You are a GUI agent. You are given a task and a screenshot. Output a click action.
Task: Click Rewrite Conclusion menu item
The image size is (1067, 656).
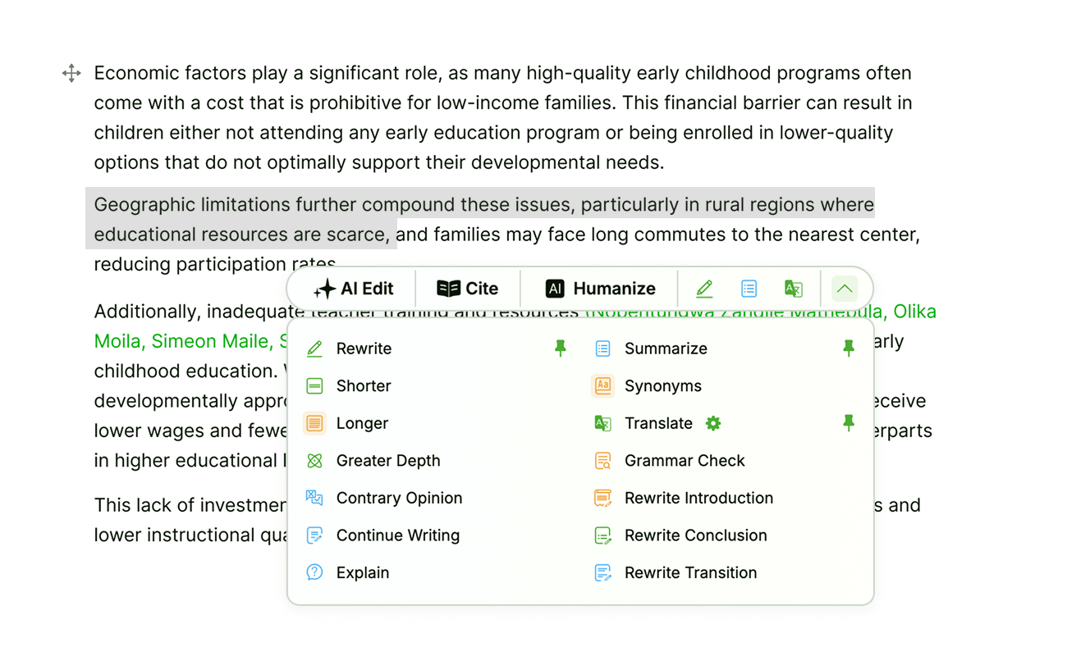695,535
